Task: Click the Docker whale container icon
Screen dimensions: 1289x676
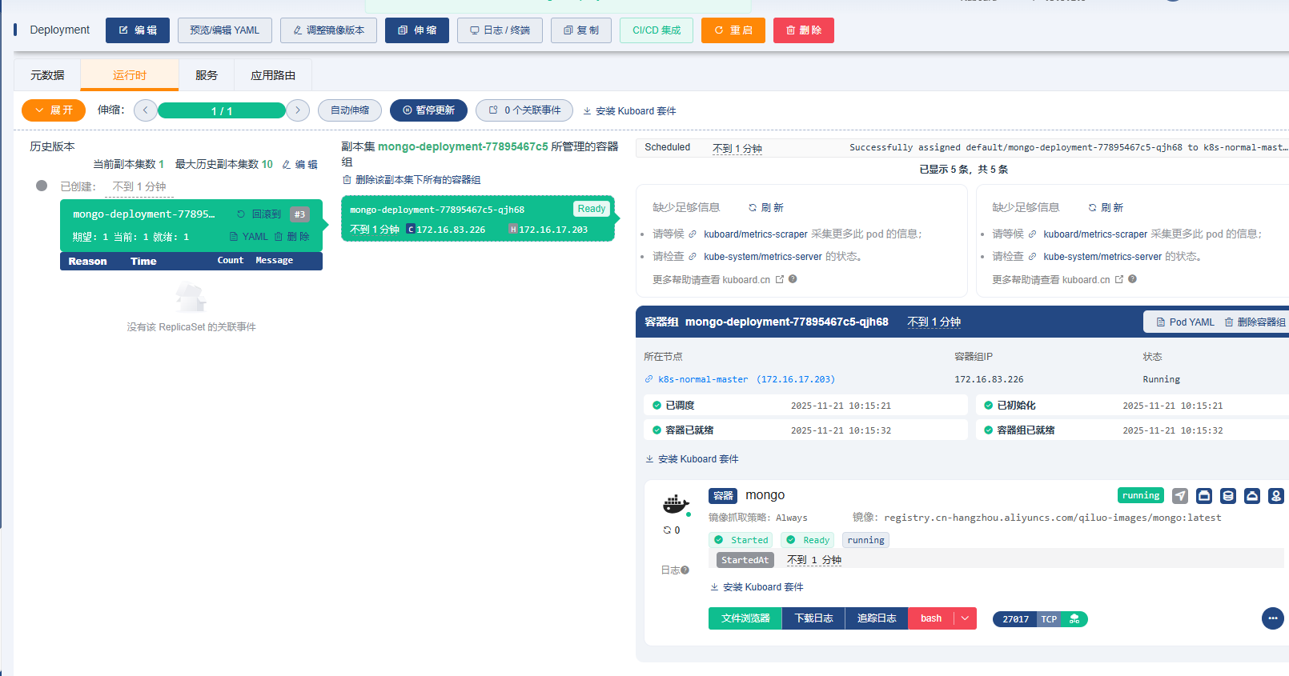Action: (x=677, y=503)
